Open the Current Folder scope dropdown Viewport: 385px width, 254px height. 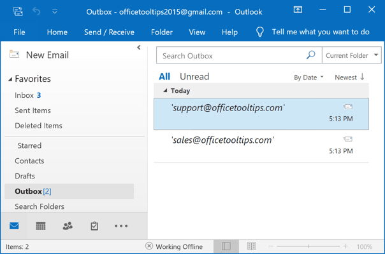352,55
